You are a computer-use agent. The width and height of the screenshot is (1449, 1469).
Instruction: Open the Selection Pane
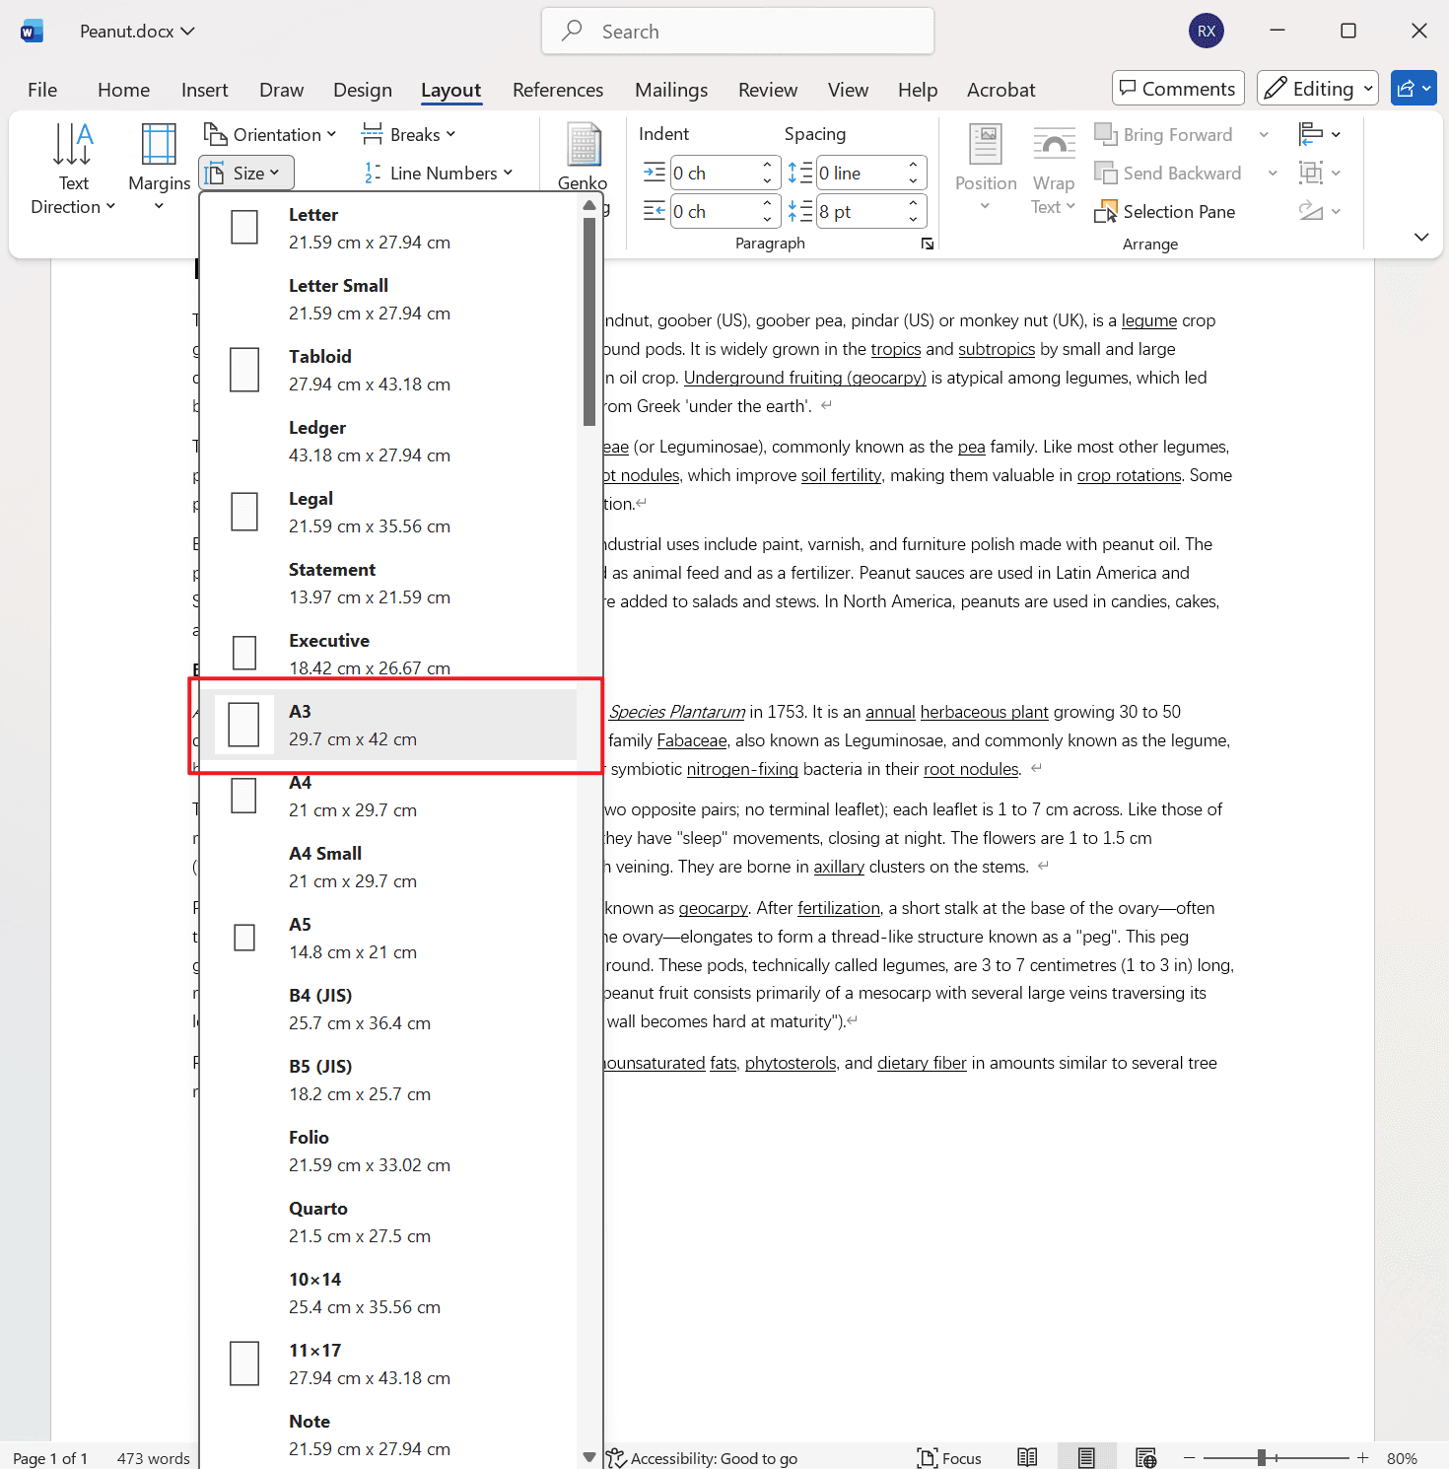click(1165, 211)
